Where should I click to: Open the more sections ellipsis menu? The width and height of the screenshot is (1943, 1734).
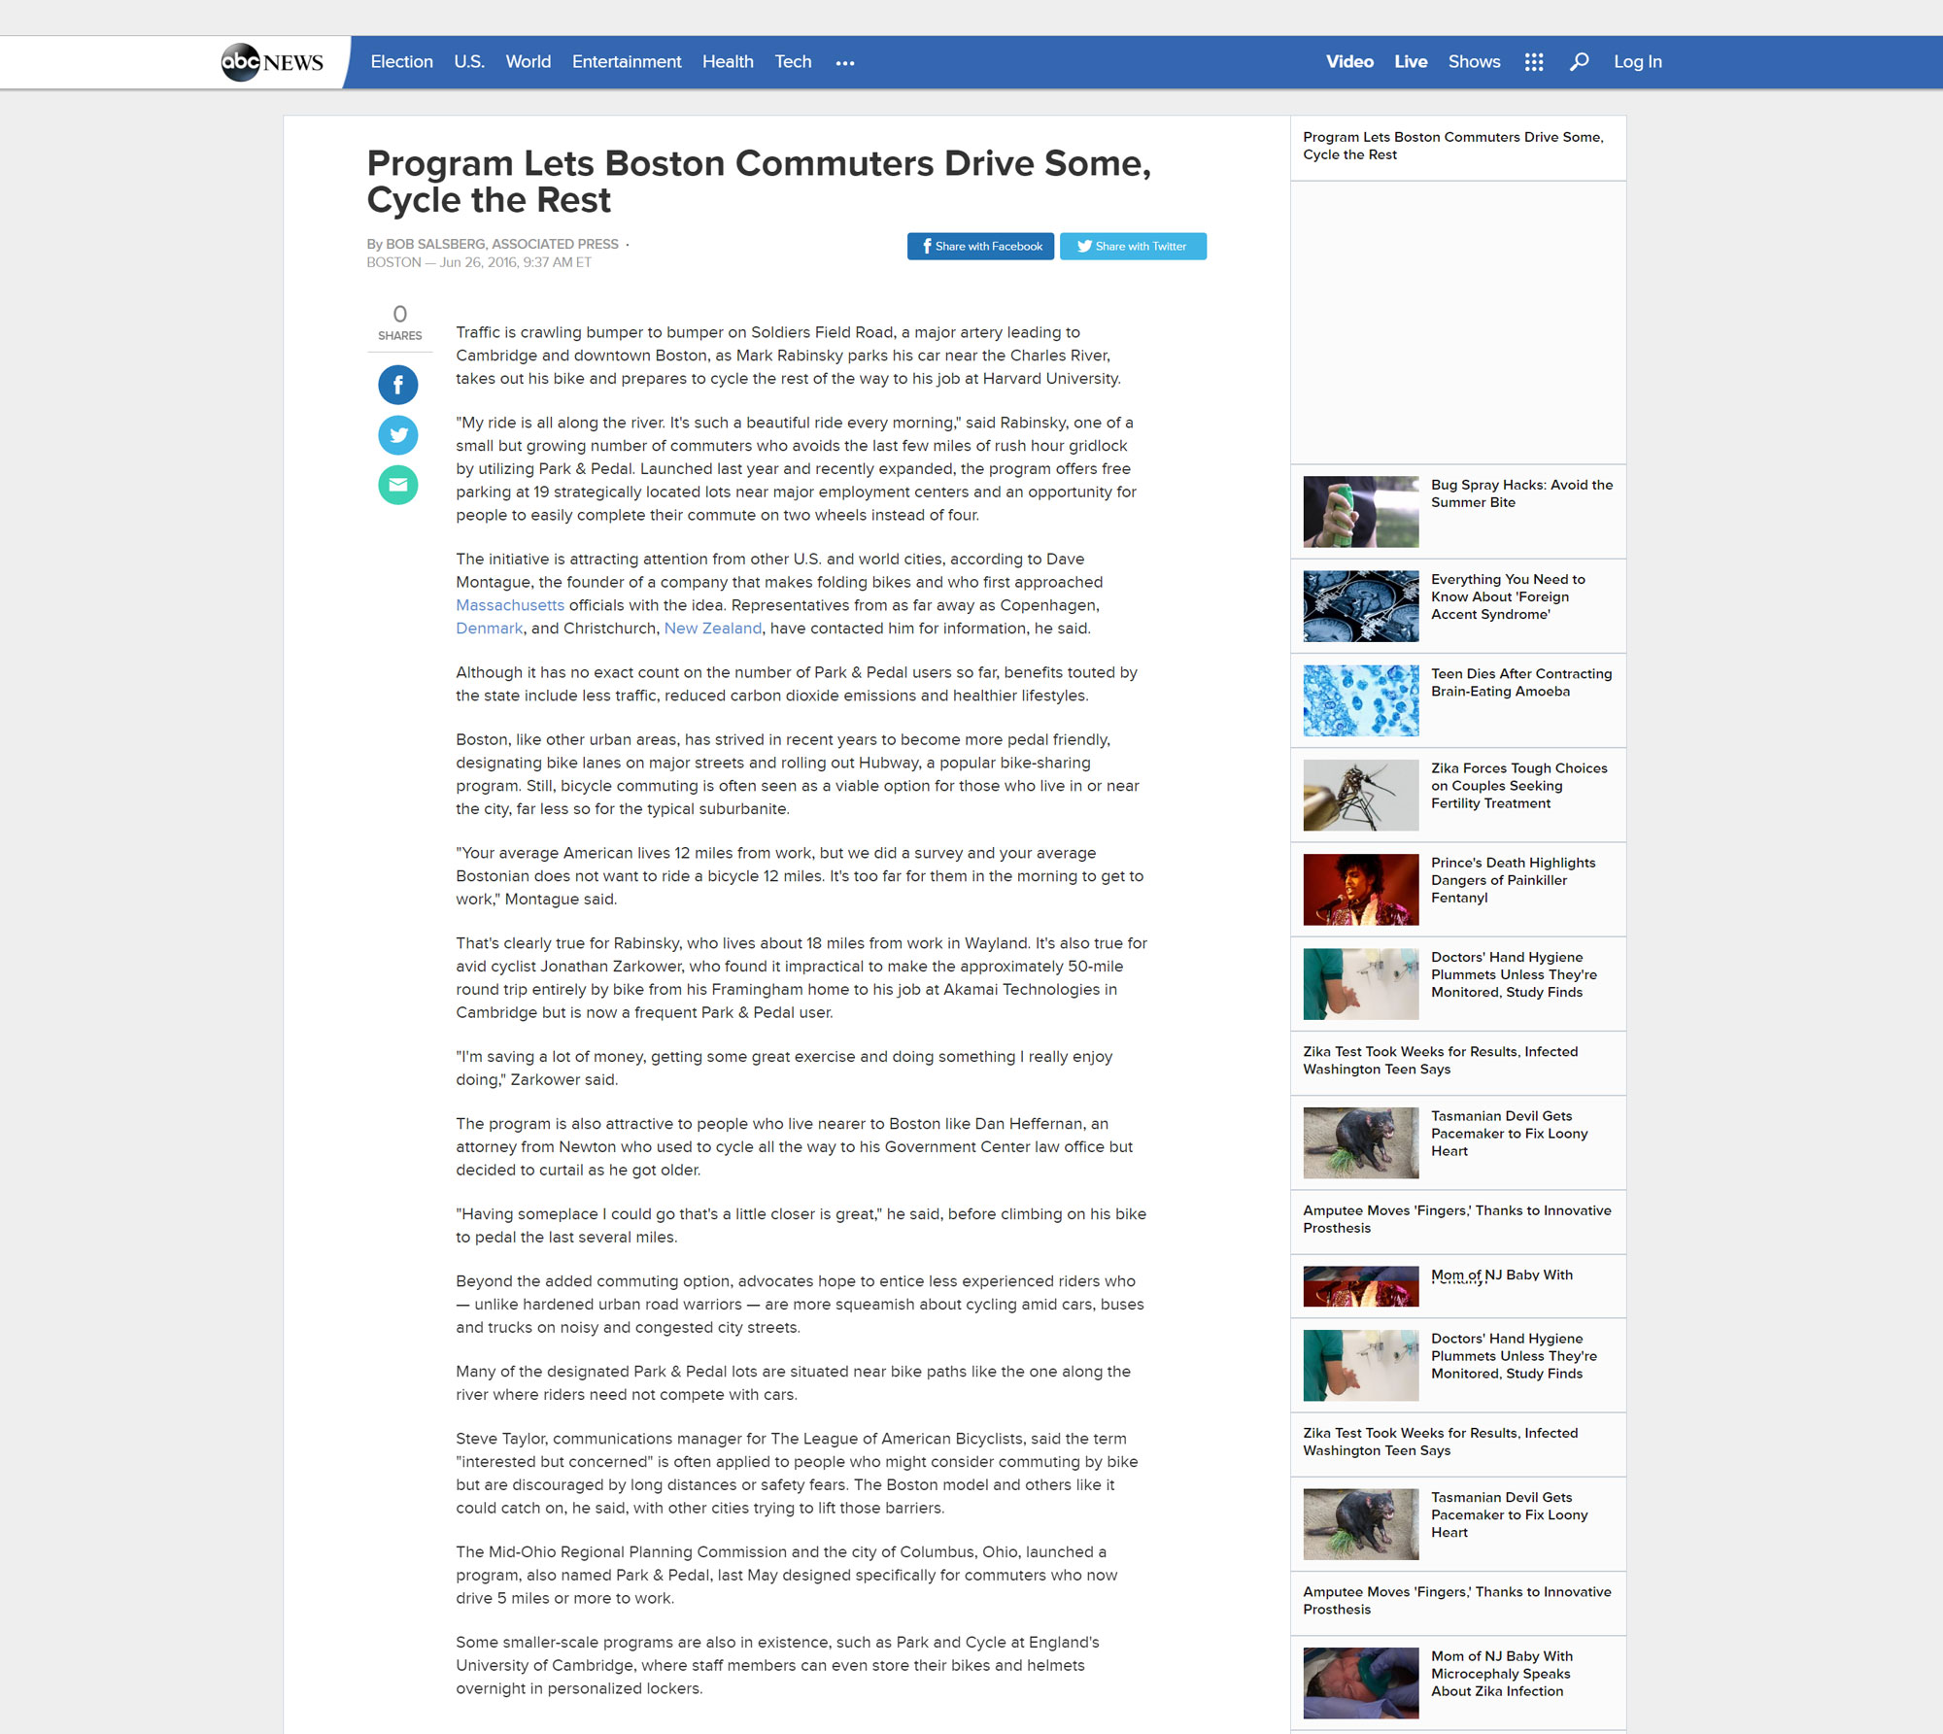[845, 63]
